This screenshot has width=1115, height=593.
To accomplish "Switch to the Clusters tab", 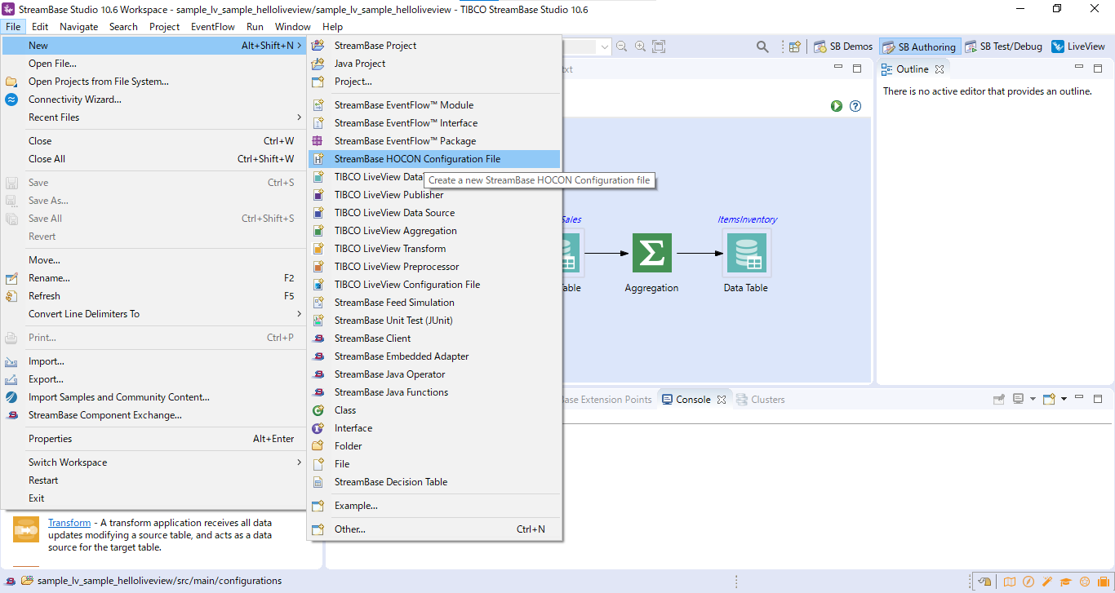I will point(761,400).
